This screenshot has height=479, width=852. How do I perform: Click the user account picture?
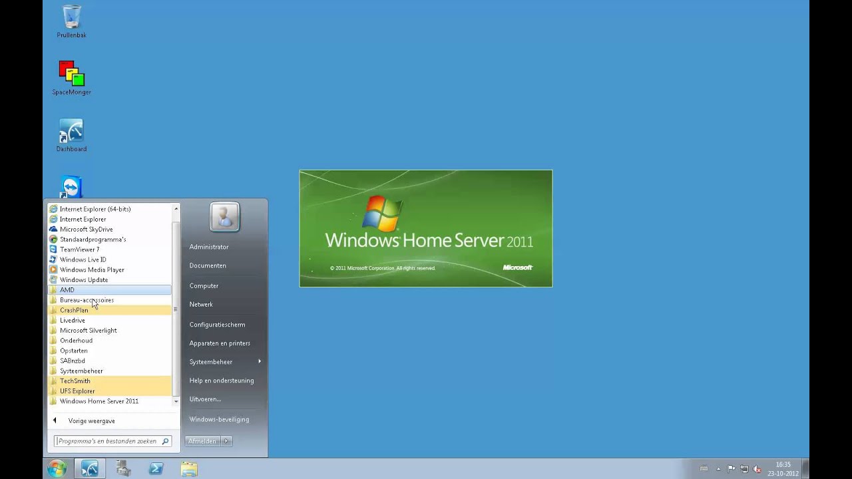(x=224, y=217)
